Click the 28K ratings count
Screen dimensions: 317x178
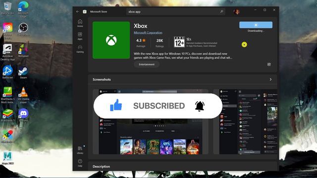(x=159, y=43)
